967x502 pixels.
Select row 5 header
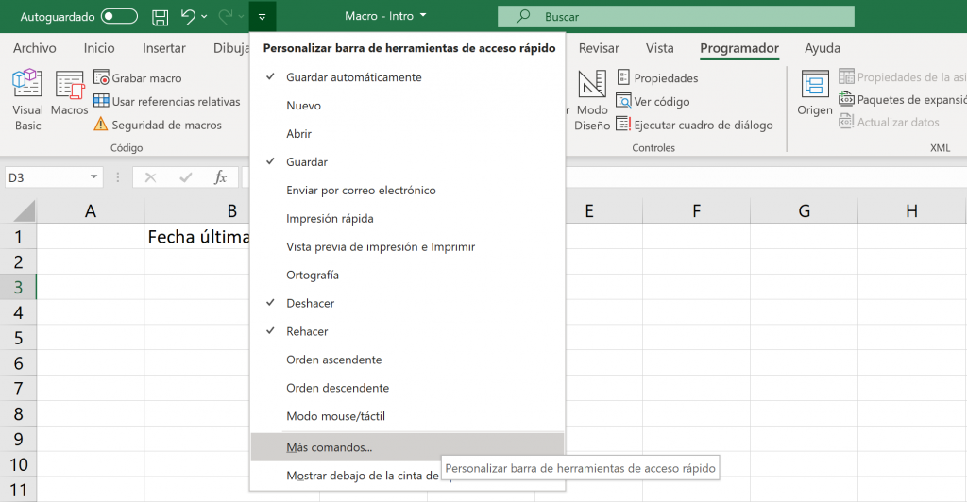19,338
